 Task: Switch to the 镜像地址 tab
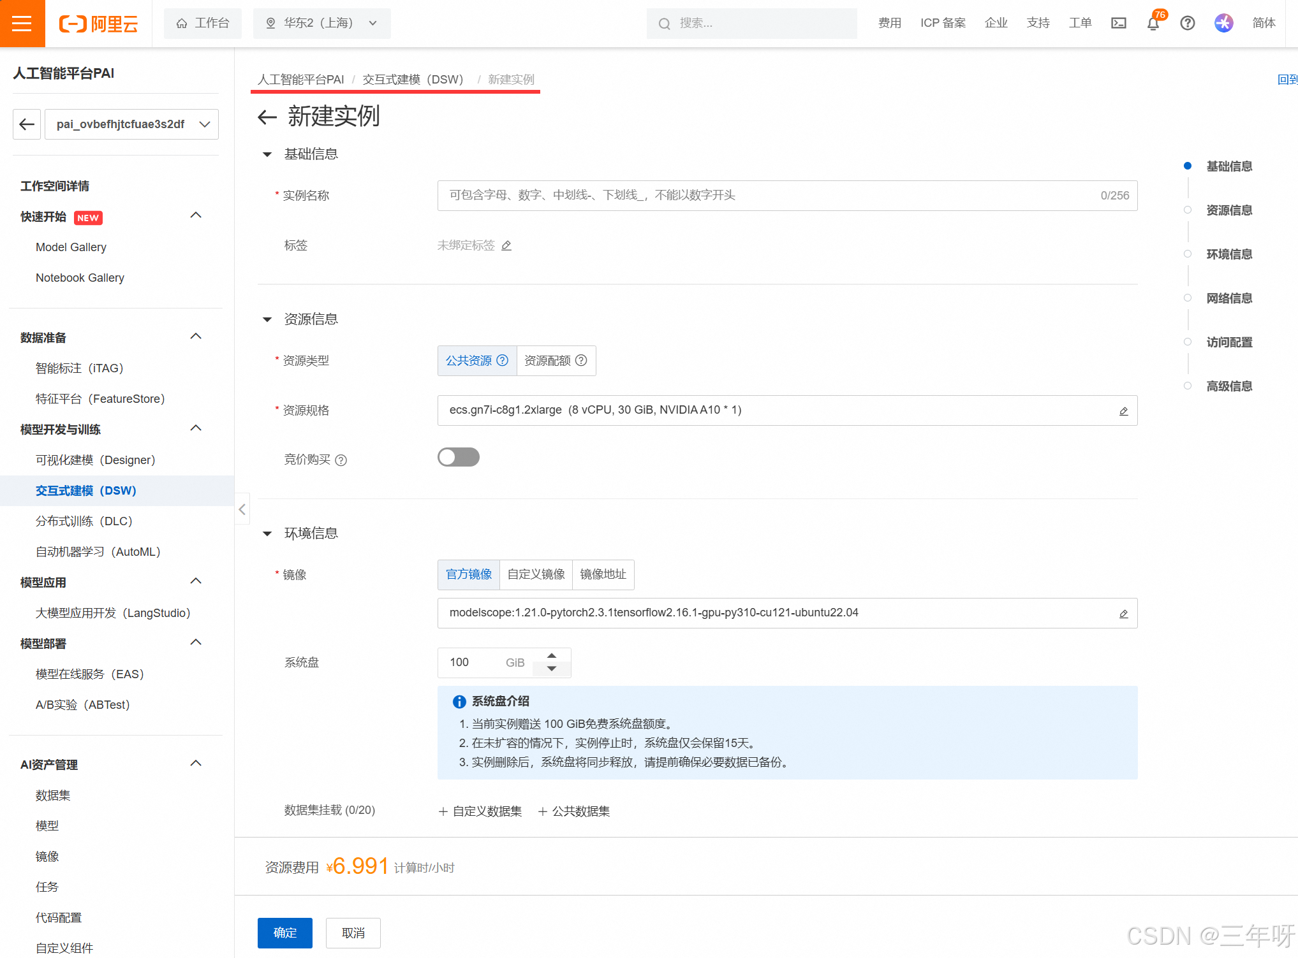(603, 574)
